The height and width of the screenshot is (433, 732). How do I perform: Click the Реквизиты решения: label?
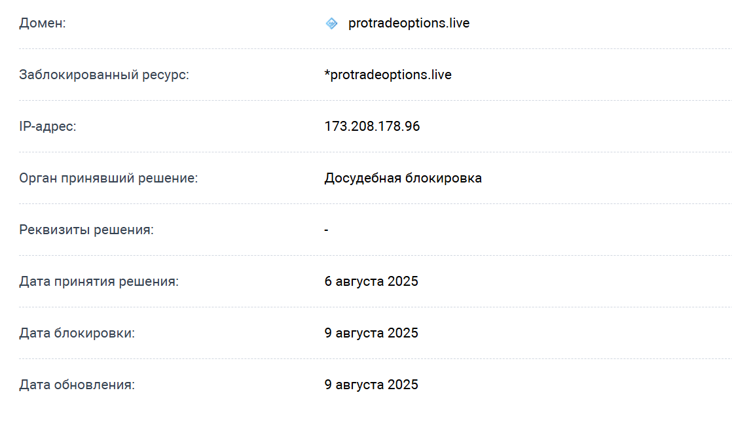(86, 230)
